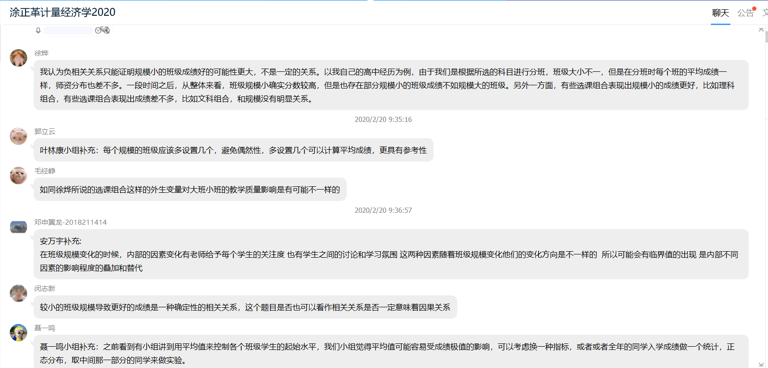Click 徐烨's profile avatar
The width and height of the screenshot is (768, 368).
[x=19, y=58]
